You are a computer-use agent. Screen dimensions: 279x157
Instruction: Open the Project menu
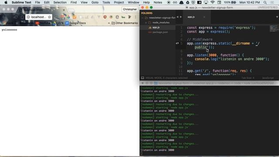(119, 3)
